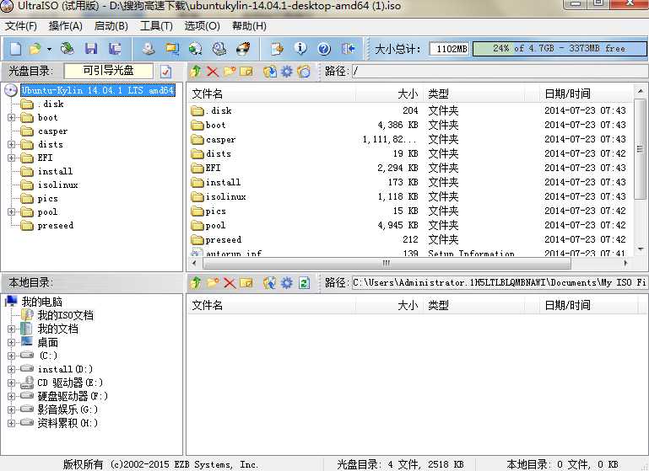Go up a level in the disc pane
The width and height of the screenshot is (649, 471).
[x=196, y=72]
